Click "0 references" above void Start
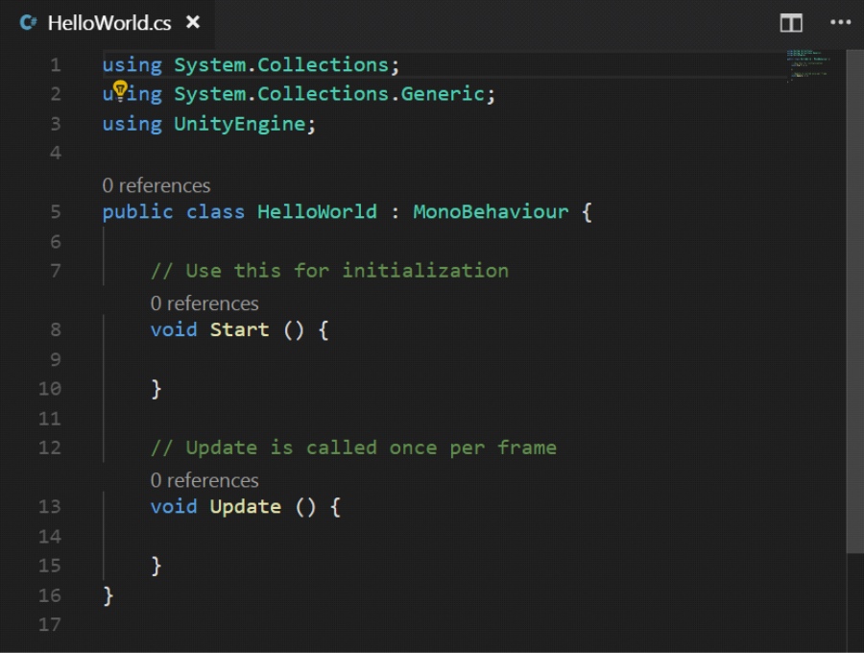Viewport: 864px width, 653px height. point(204,303)
